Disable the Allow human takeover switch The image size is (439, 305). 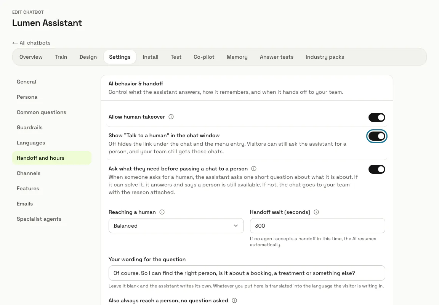377,117
